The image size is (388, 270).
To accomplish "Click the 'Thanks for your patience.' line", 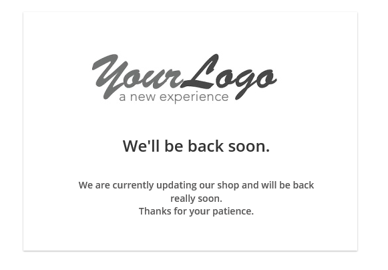I will (x=196, y=212).
